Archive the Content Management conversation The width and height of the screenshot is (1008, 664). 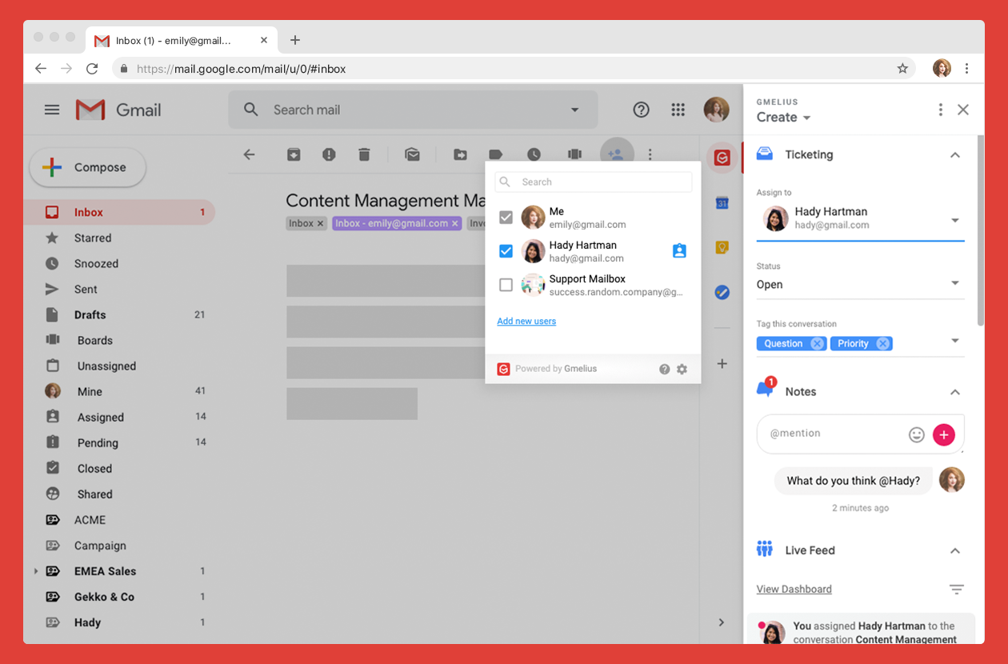(x=294, y=154)
